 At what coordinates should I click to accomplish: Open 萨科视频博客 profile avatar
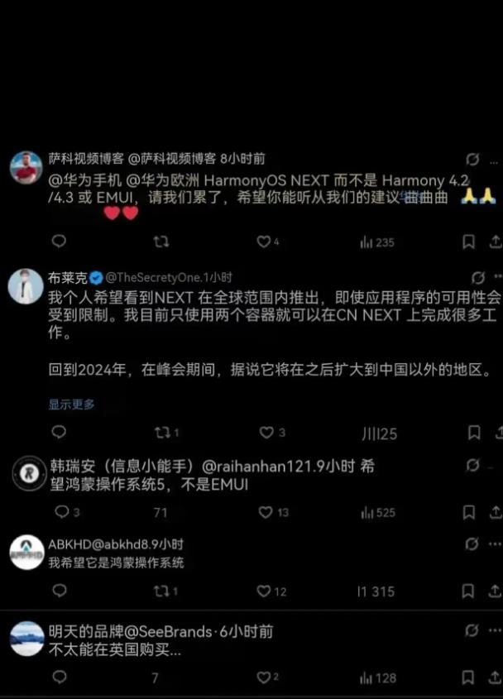click(x=26, y=168)
